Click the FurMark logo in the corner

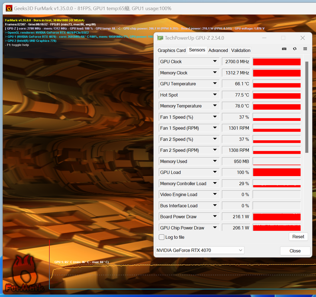(x=24, y=274)
